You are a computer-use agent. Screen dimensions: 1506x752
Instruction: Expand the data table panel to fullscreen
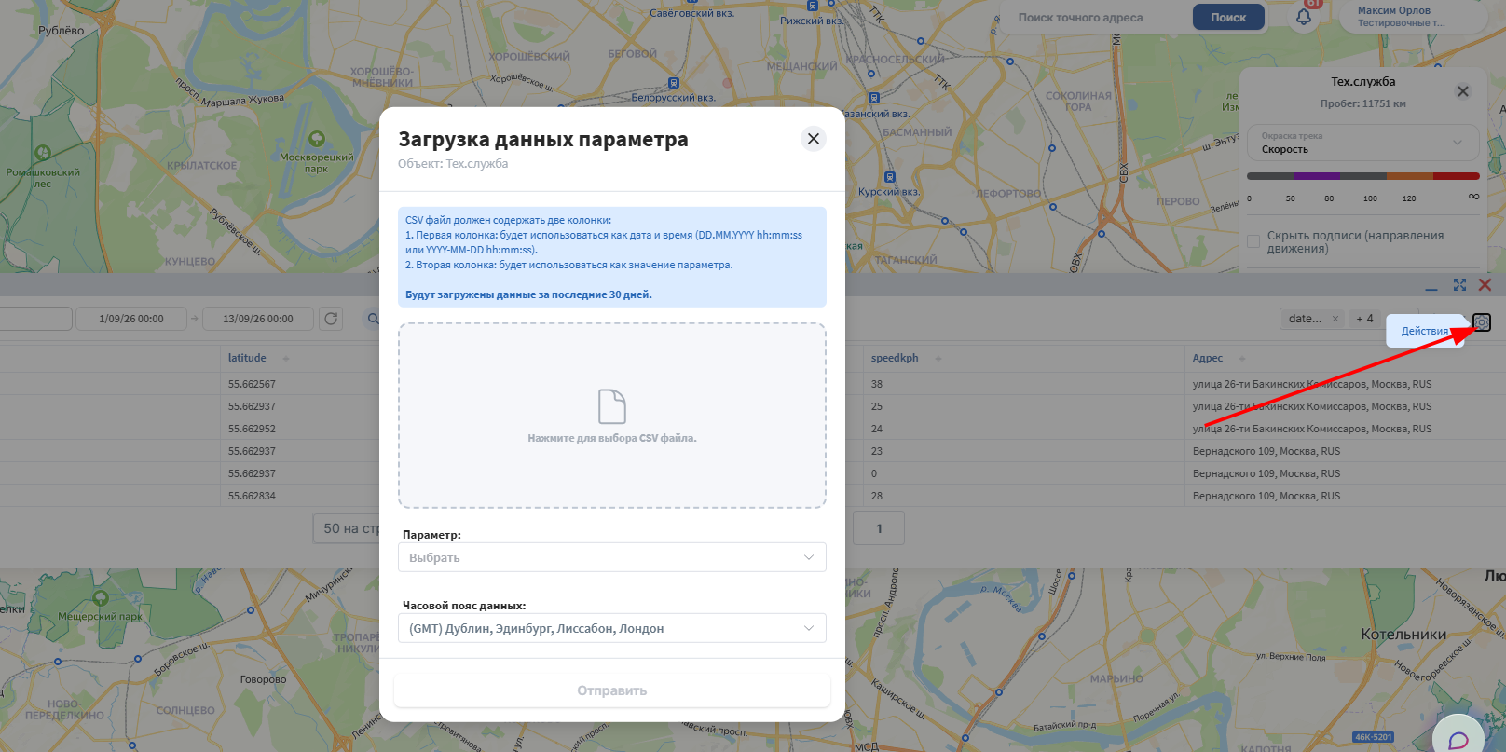(1459, 285)
